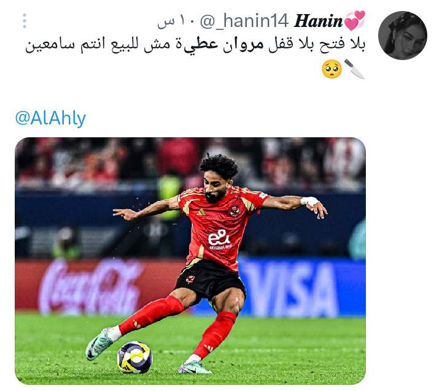Click the Adidas logo on the jersey

click(x=201, y=212)
